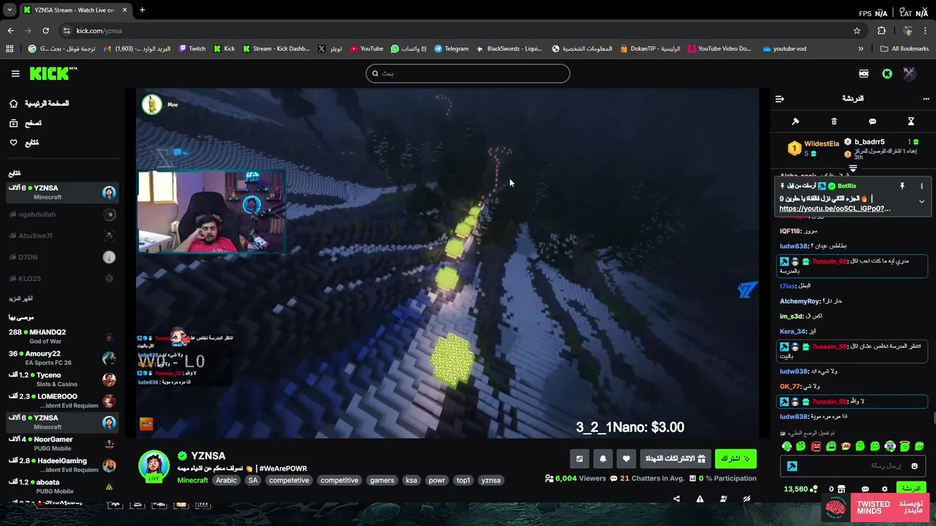Click the moderation gavel icon in chat toolbar
936x526 pixels.
click(796, 121)
